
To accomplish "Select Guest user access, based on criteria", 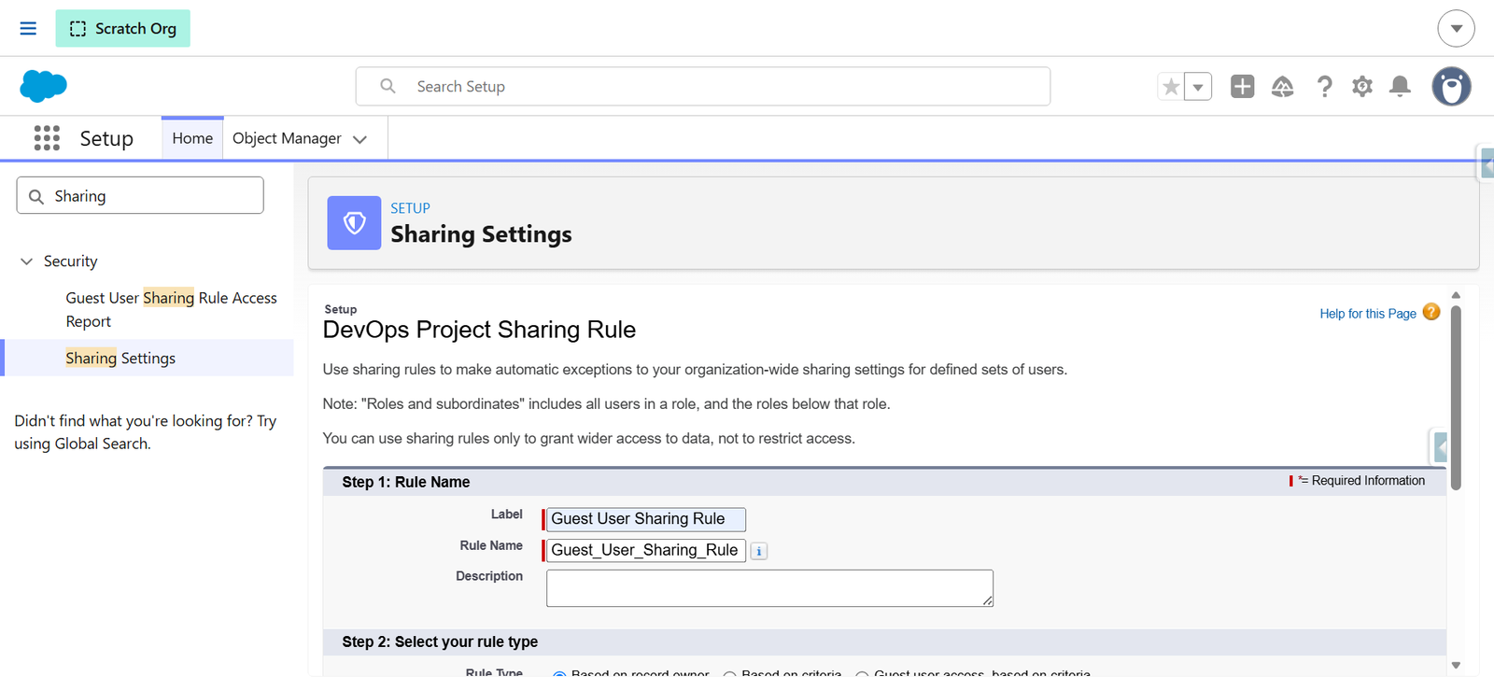I will [x=862, y=674].
